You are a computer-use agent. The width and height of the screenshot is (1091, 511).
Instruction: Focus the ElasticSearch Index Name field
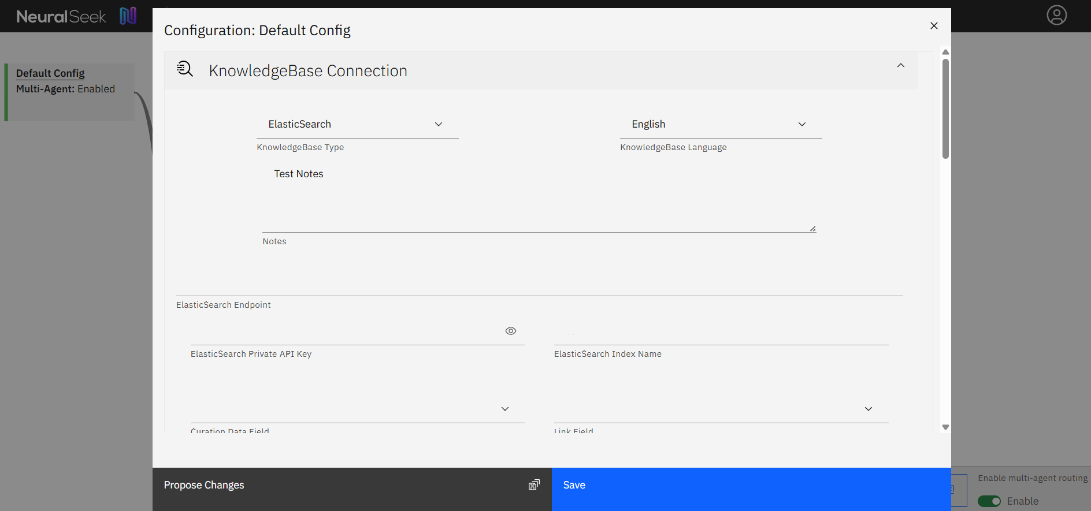721,331
